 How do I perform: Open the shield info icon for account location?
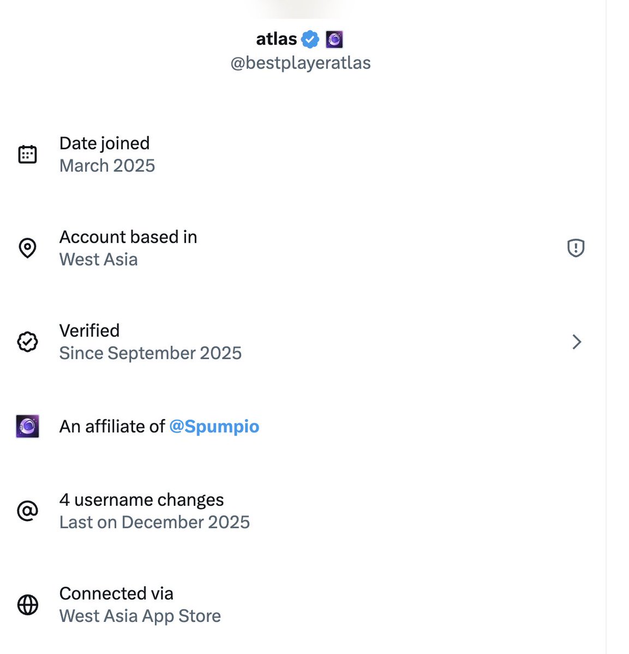click(x=576, y=248)
